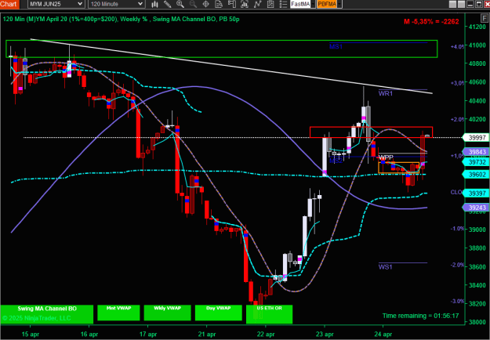Click the 17 apr date label
The width and height of the screenshot is (490, 340).
[148, 334]
